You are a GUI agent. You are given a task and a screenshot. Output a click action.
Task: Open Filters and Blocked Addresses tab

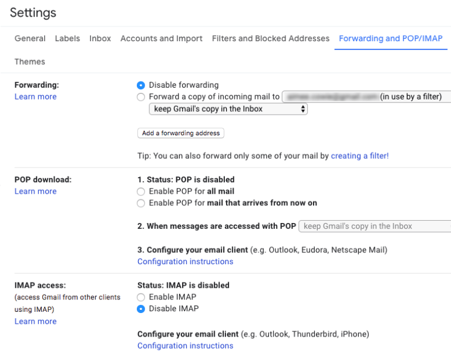coord(271,38)
